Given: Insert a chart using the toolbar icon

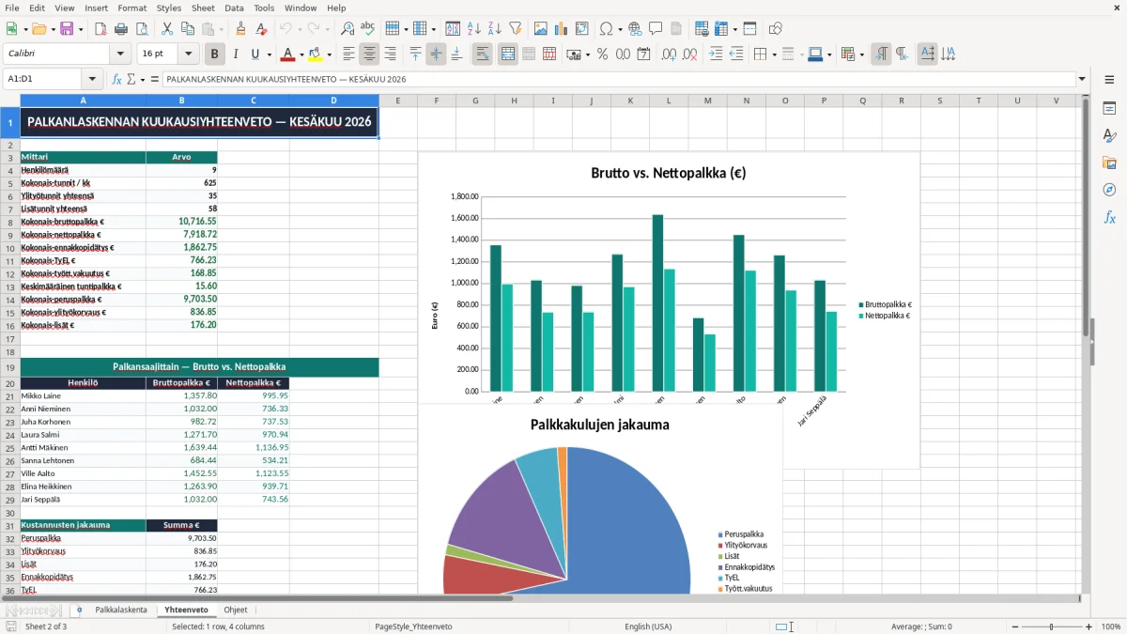Looking at the screenshot, I should [562, 29].
